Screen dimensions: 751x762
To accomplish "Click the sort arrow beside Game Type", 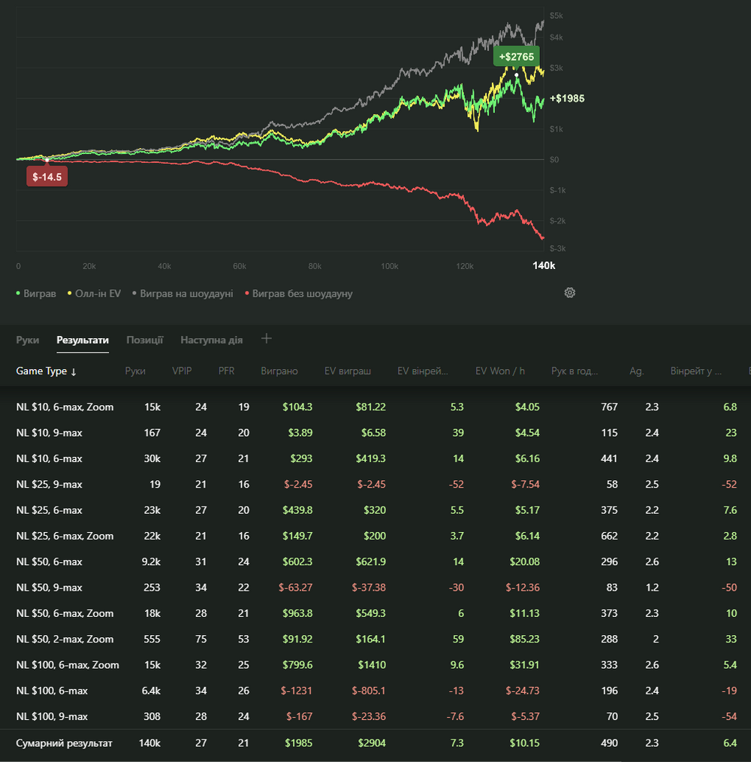I will (74, 371).
